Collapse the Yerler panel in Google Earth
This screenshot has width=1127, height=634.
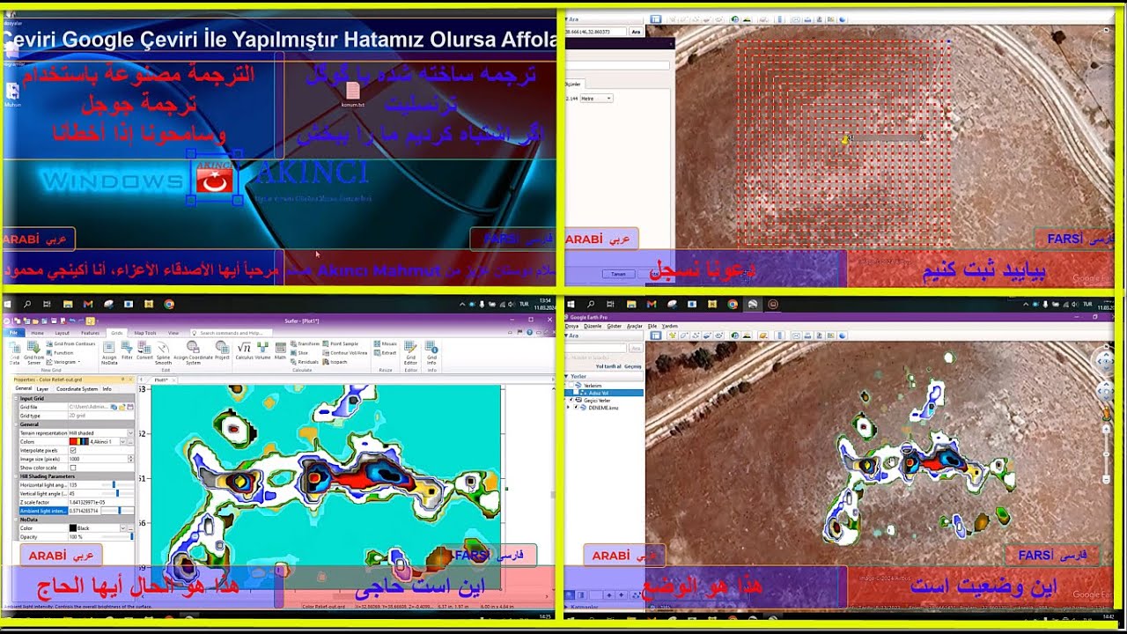(x=568, y=376)
